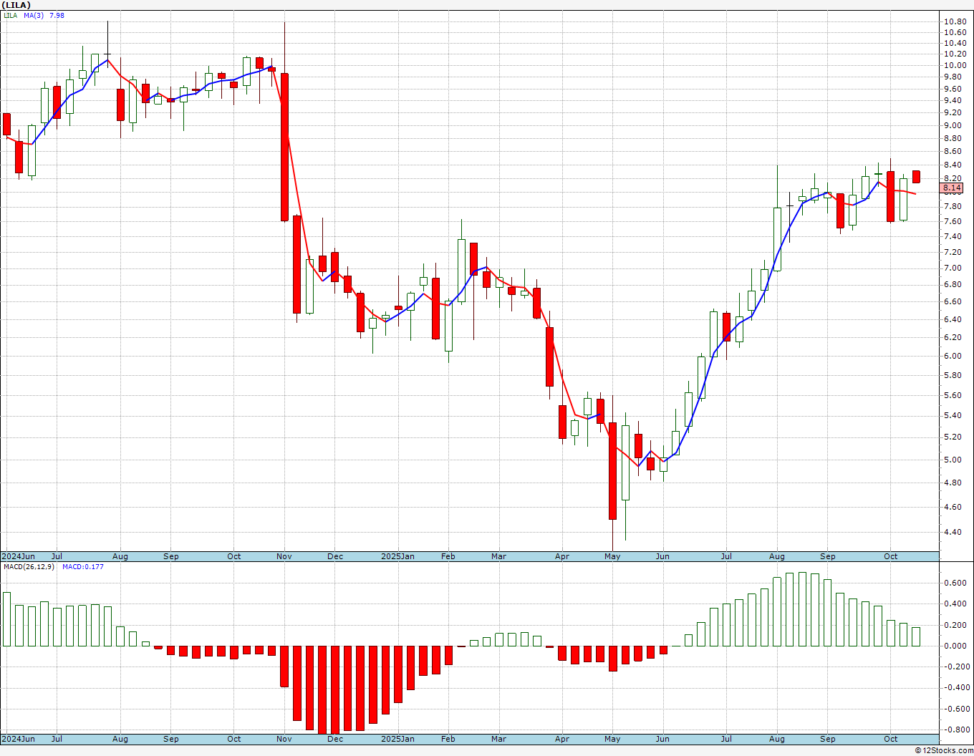Select Dec on the MACD date axis
This screenshot has height=756, width=974.
click(335, 739)
